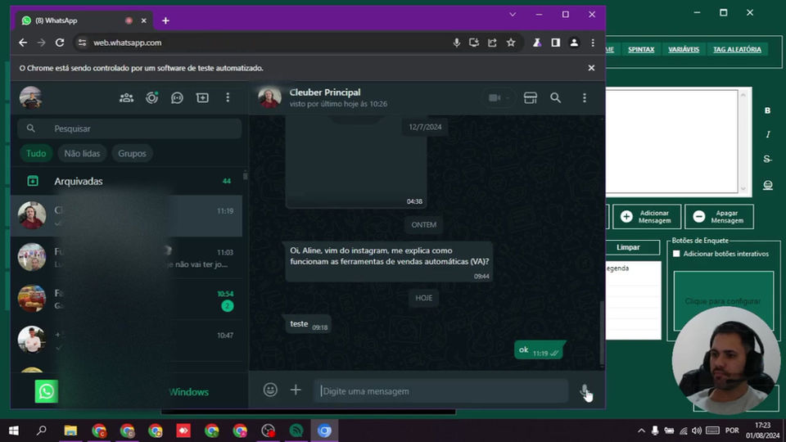Select Não lidas chat filter
Viewport: 786px width, 442px height.
(x=82, y=153)
